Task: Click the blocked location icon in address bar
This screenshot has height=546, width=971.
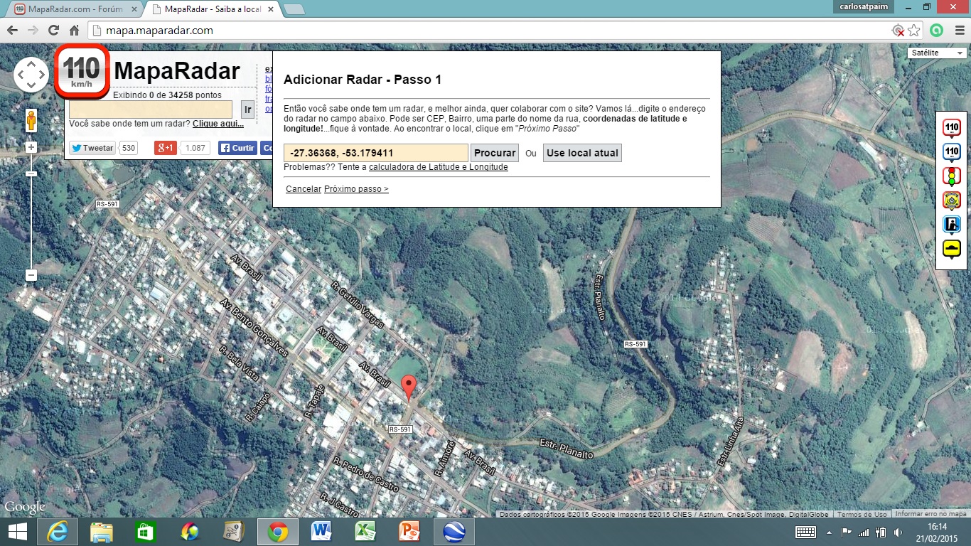Action: [x=898, y=31]
